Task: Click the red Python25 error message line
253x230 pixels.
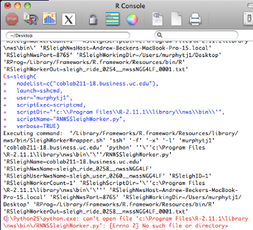Action: point(126,219)
